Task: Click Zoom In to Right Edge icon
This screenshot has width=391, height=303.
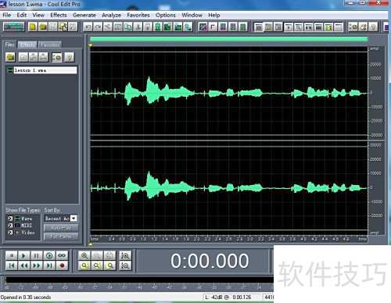Action: (109, 266)
